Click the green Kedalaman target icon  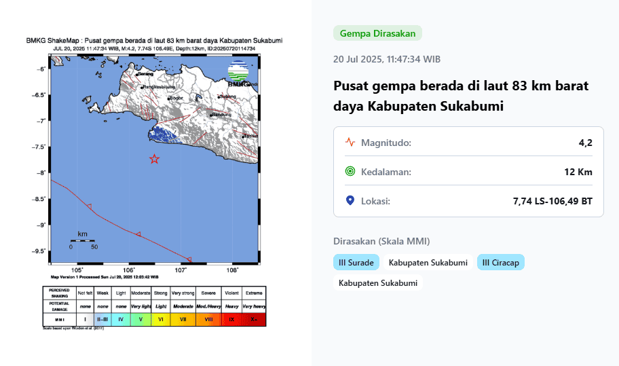[x=350, y=171]
